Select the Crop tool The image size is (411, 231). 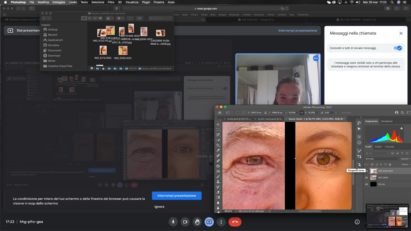tap(218, 145)
